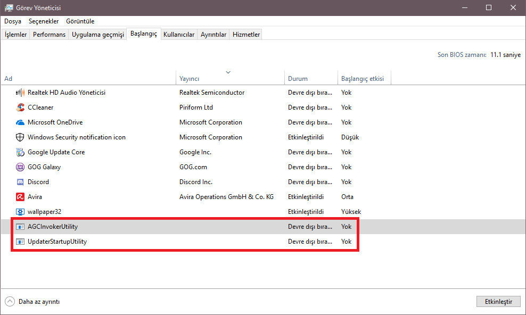Viewport: 526px width, 315px height.
Task: Click the sort chevron above Yayıncı column
Action: (x=228, y=72)
